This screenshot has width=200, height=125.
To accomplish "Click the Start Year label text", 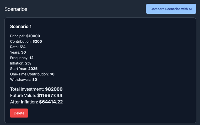I will (x=18, y=69).
